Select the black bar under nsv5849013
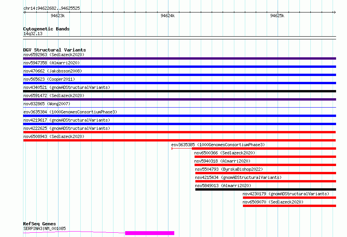Screen dimensions: 347x237 click(x=266, y=189)
